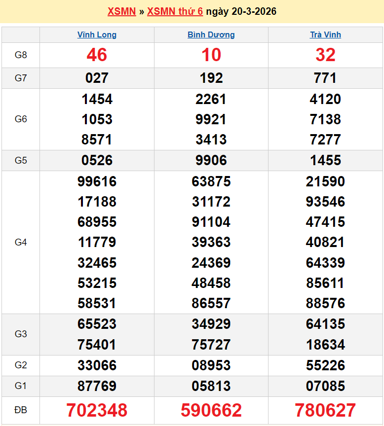Click the special prize number 702348

click(97, 410)
